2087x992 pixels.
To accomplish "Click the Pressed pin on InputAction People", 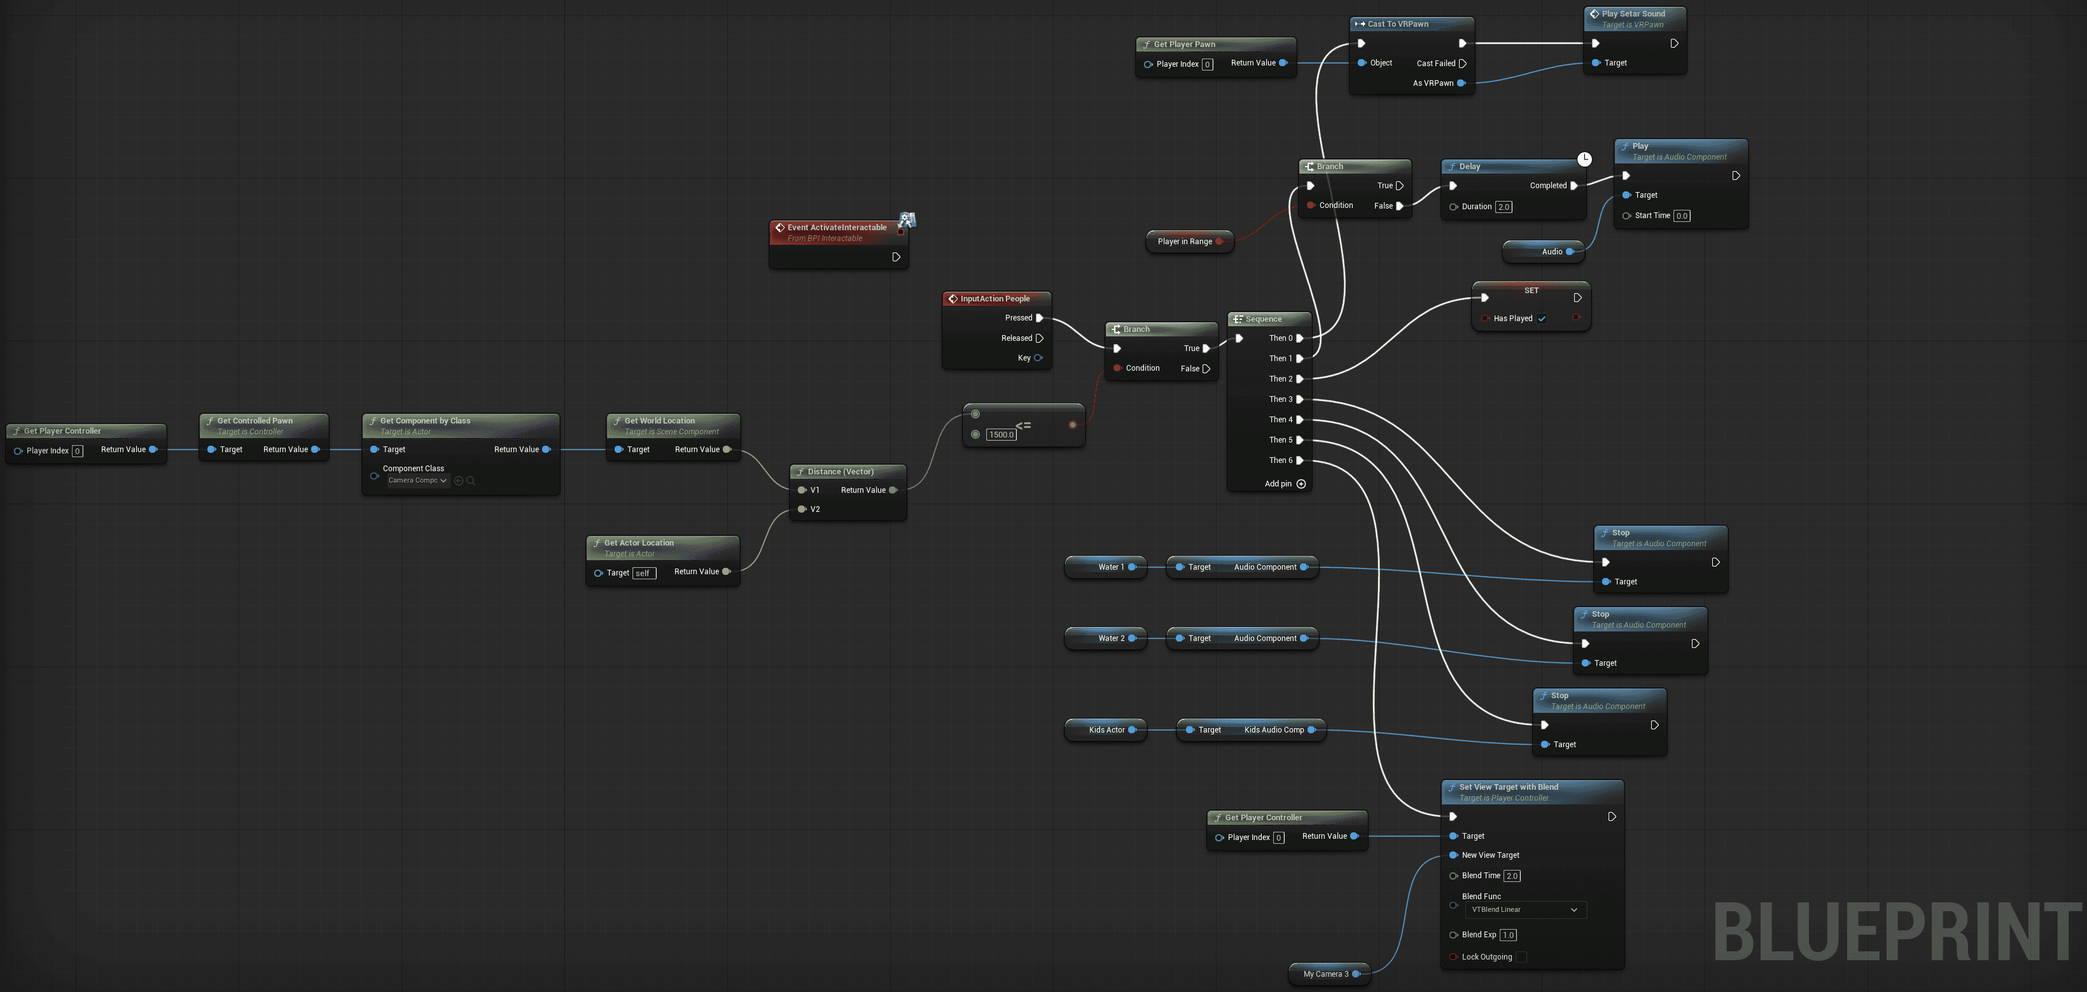I will click(1040, 317).
